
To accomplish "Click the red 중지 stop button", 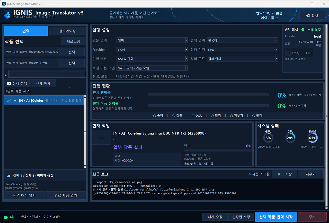I will pos(312,217).
